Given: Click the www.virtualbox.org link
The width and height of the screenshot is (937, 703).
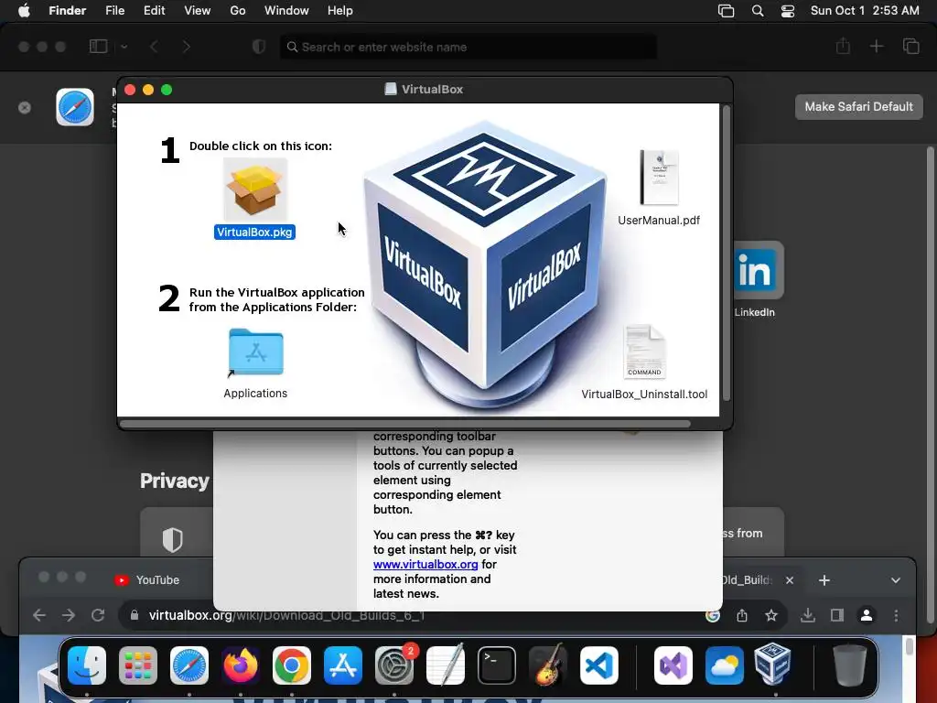Looking at the screenshot, I should [x=425, y=564].
